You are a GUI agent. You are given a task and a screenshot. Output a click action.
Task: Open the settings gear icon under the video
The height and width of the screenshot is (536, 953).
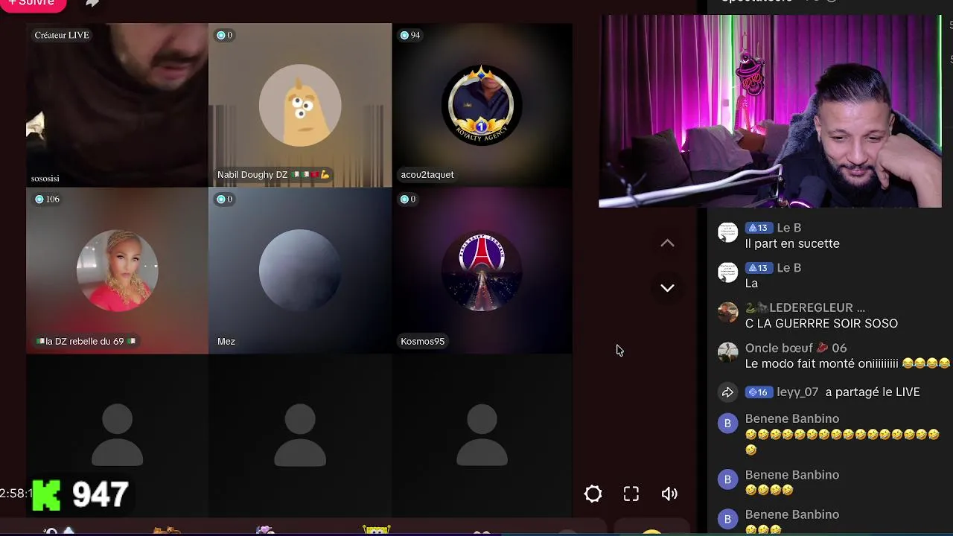point(593,494)
